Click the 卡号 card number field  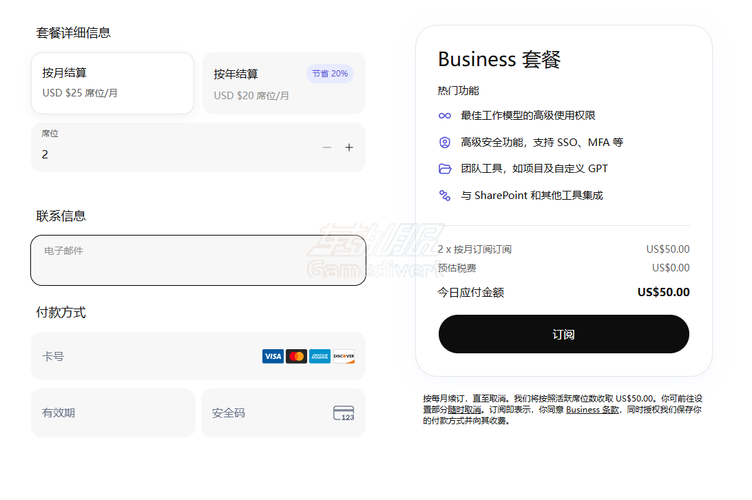click(198, 356)
